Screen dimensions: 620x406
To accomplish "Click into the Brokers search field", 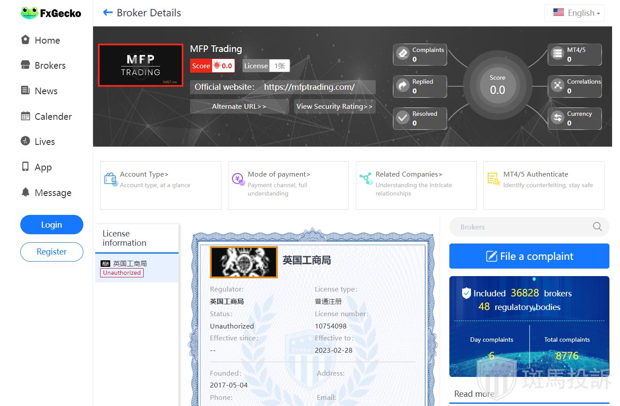I will point(520,227).
